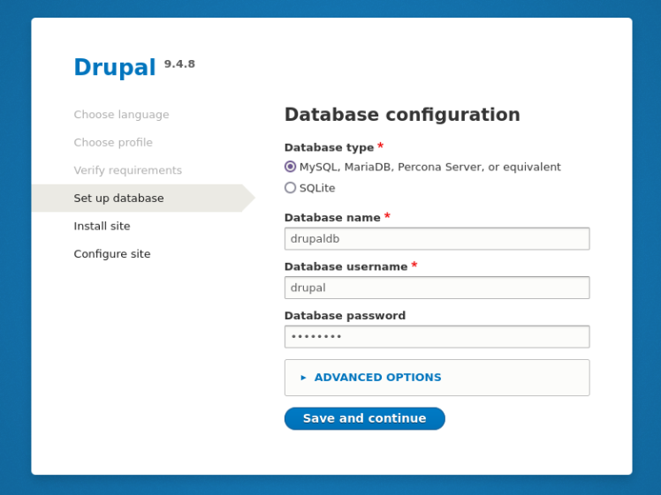Click version number 9.4.8
Viewport: 661px width, 495px height.
(x=179, y=64)
